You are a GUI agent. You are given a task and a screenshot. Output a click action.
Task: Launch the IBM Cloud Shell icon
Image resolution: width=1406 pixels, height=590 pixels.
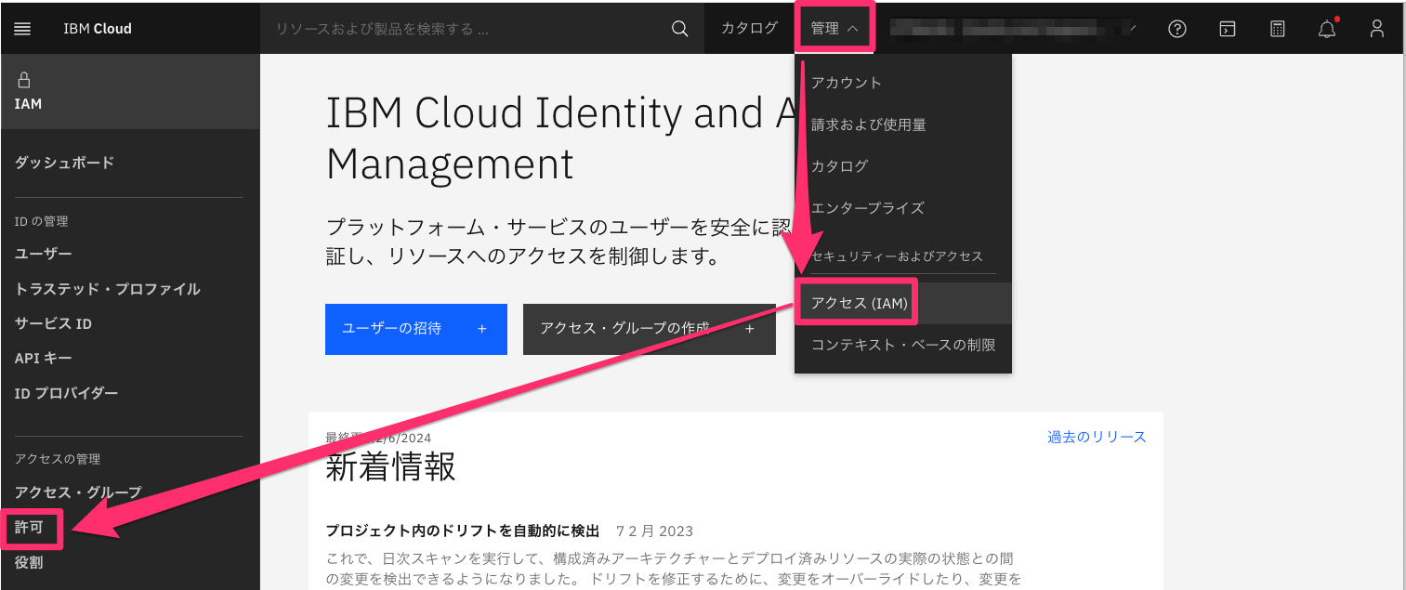pos(1228,29)
